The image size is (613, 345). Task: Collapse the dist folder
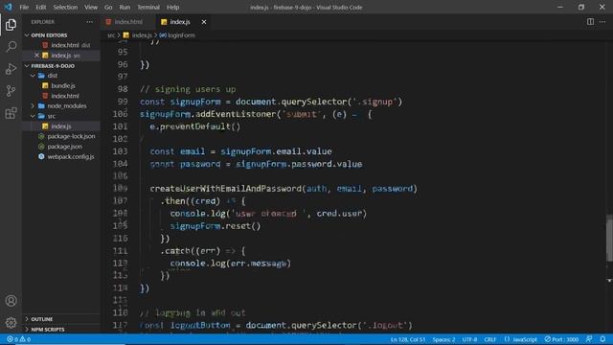[53, 76]
